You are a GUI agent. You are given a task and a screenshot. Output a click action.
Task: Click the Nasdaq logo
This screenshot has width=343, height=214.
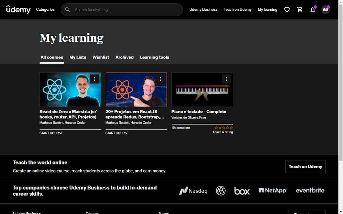click(193, 191)
